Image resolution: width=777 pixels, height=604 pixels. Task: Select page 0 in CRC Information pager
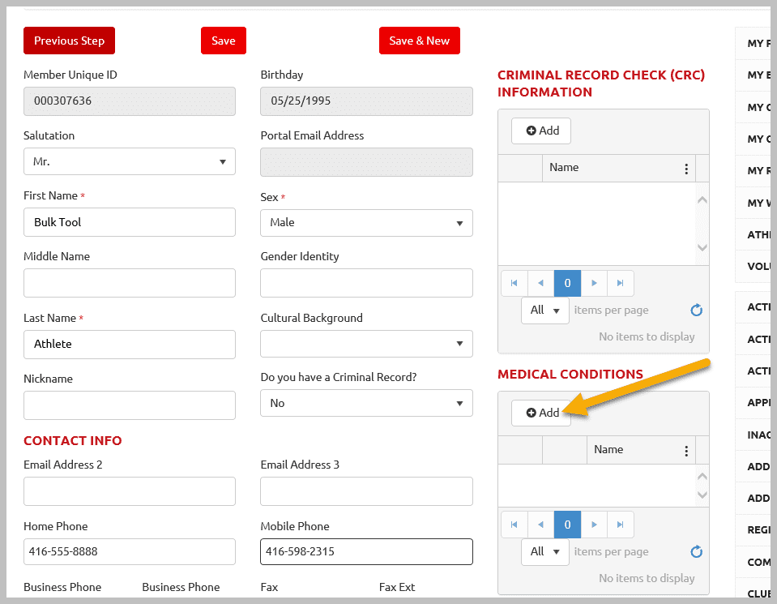tap(567, 283)
